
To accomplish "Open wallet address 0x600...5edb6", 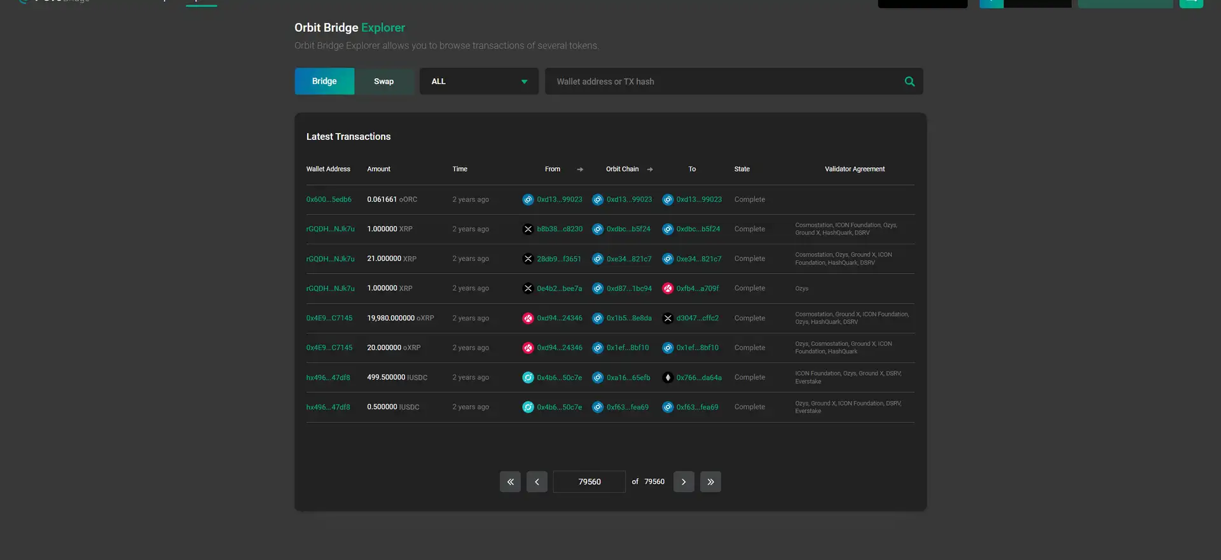I will pyautogui.click(x=329, y=200).
